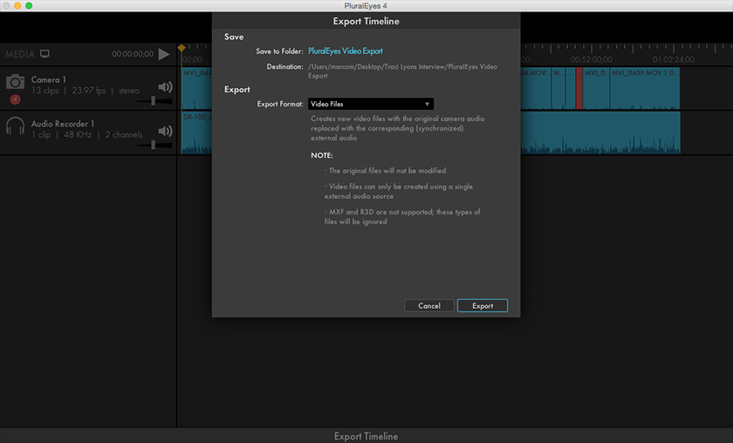The image size is (733, 443).
Task: Click the yellow playhead marker on timeline
Action: (x=182, y=48)
